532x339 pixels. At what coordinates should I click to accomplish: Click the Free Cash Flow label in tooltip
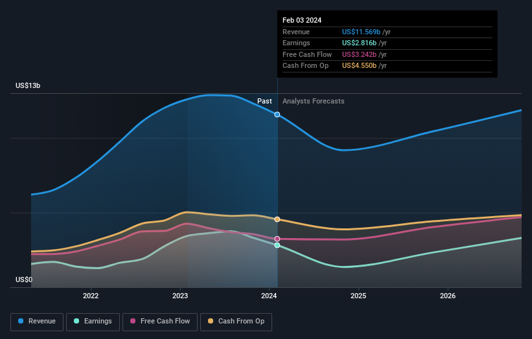click(307, 54)
